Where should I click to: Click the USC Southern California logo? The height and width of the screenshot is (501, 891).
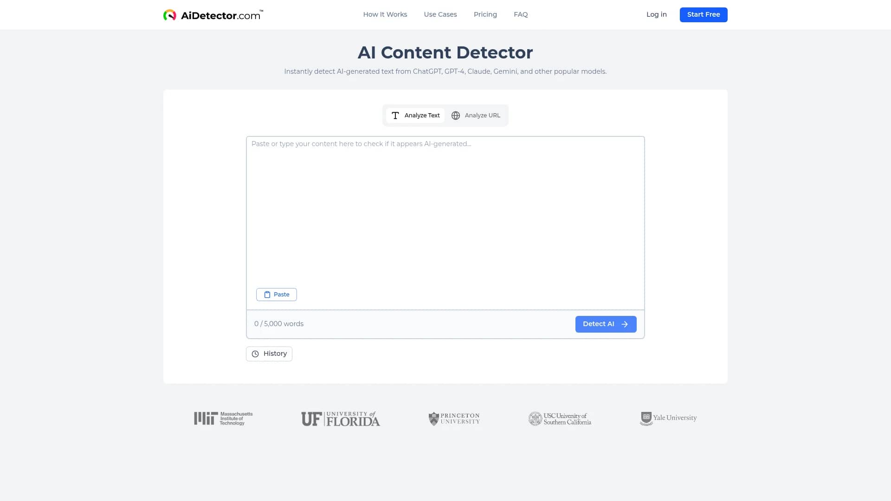point(559,418)
